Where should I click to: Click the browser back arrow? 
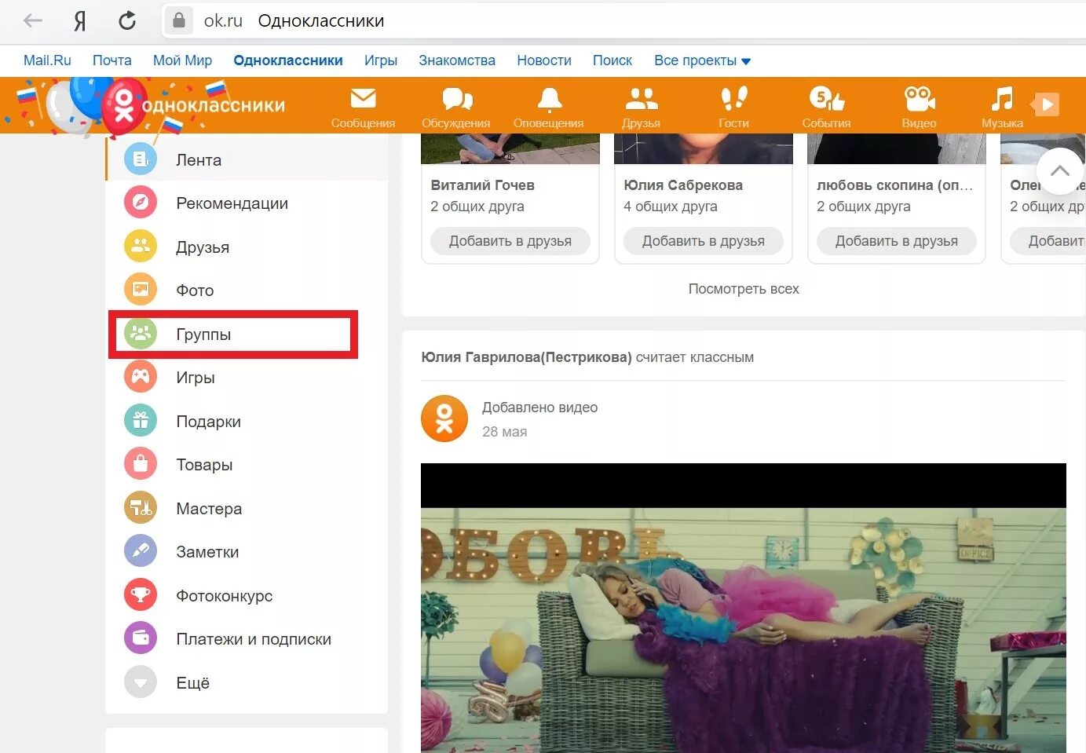(x=33, y=20)
